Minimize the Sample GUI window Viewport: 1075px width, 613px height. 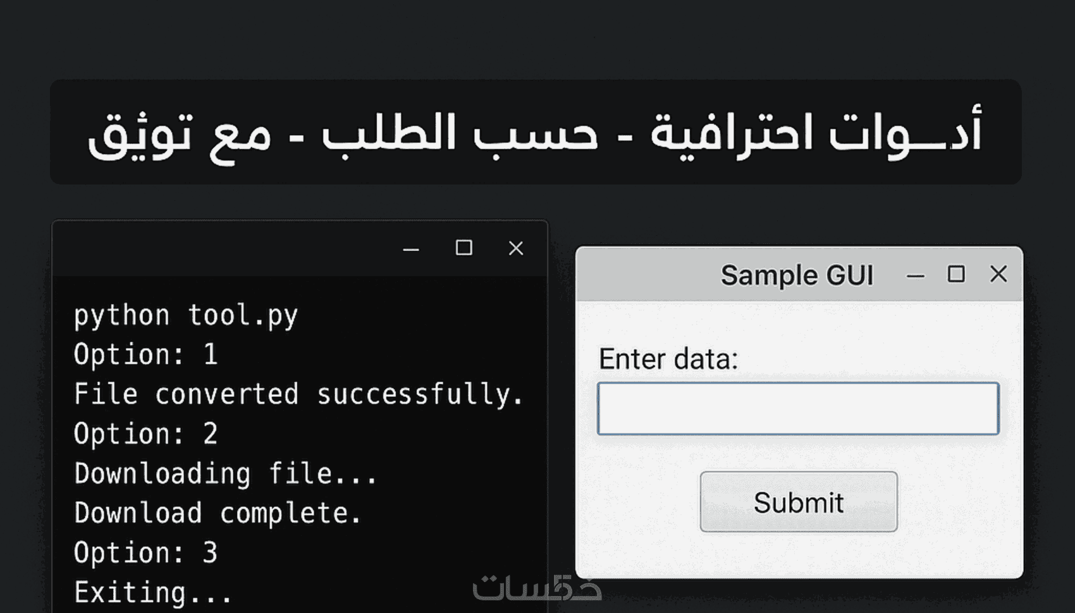pos(915,276)
